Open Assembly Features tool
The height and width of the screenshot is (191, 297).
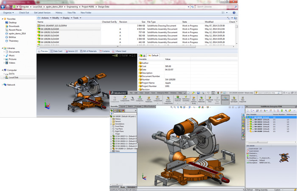pyautogui.click(x=178, y=99)
